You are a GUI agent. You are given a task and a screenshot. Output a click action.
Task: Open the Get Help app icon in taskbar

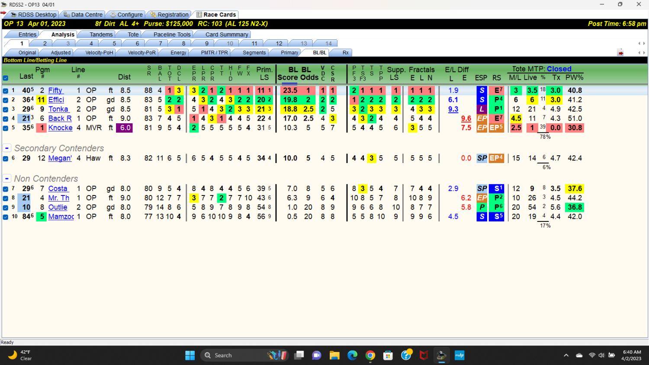406,355
